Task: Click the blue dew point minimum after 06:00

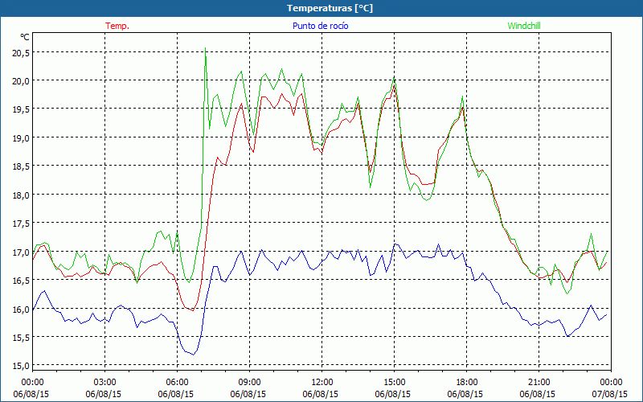Action: [x=193, y=355]
